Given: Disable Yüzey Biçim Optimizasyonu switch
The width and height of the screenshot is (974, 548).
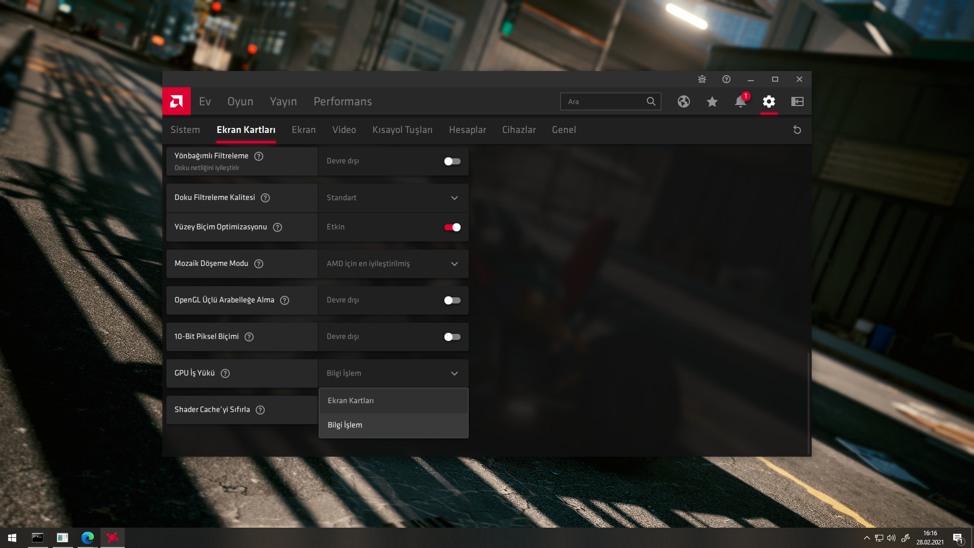Looking at the screenshot, I should tap(452, 227).
